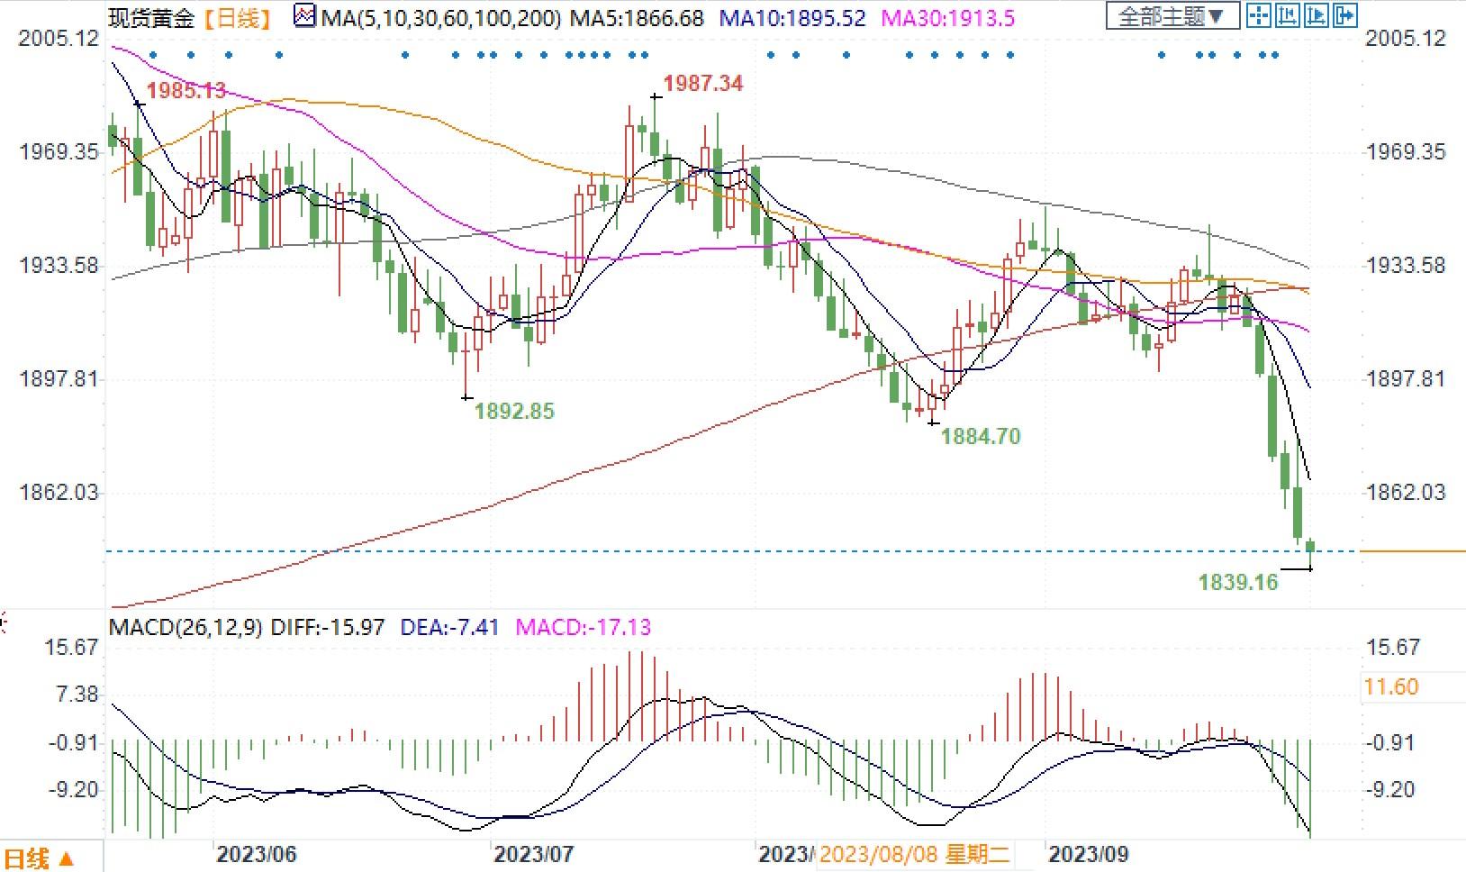Viewport: 1466px width, 872px height.
Task: Click the 1839.16 low price label
Action: point(1238,582)
